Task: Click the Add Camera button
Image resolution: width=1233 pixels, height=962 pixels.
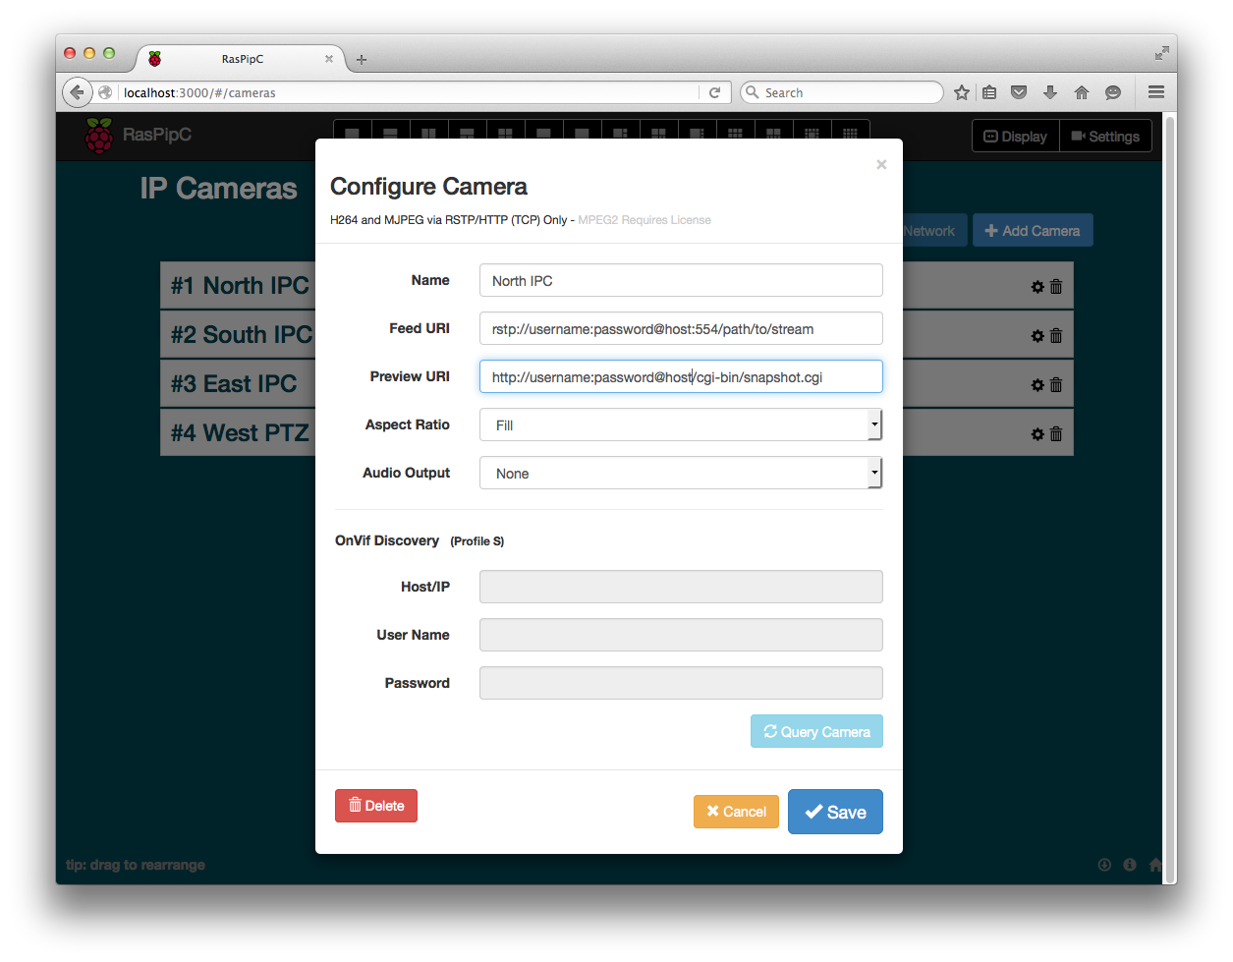Action: click(1033, 231)
